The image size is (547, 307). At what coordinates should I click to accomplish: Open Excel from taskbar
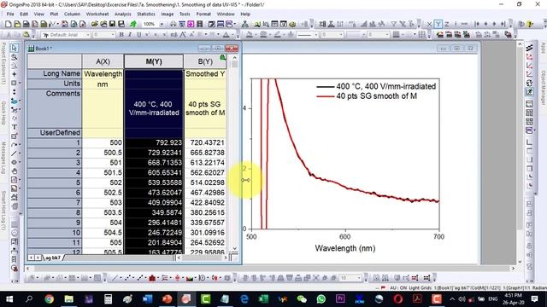pyautogui.click(x=263, y=299)
